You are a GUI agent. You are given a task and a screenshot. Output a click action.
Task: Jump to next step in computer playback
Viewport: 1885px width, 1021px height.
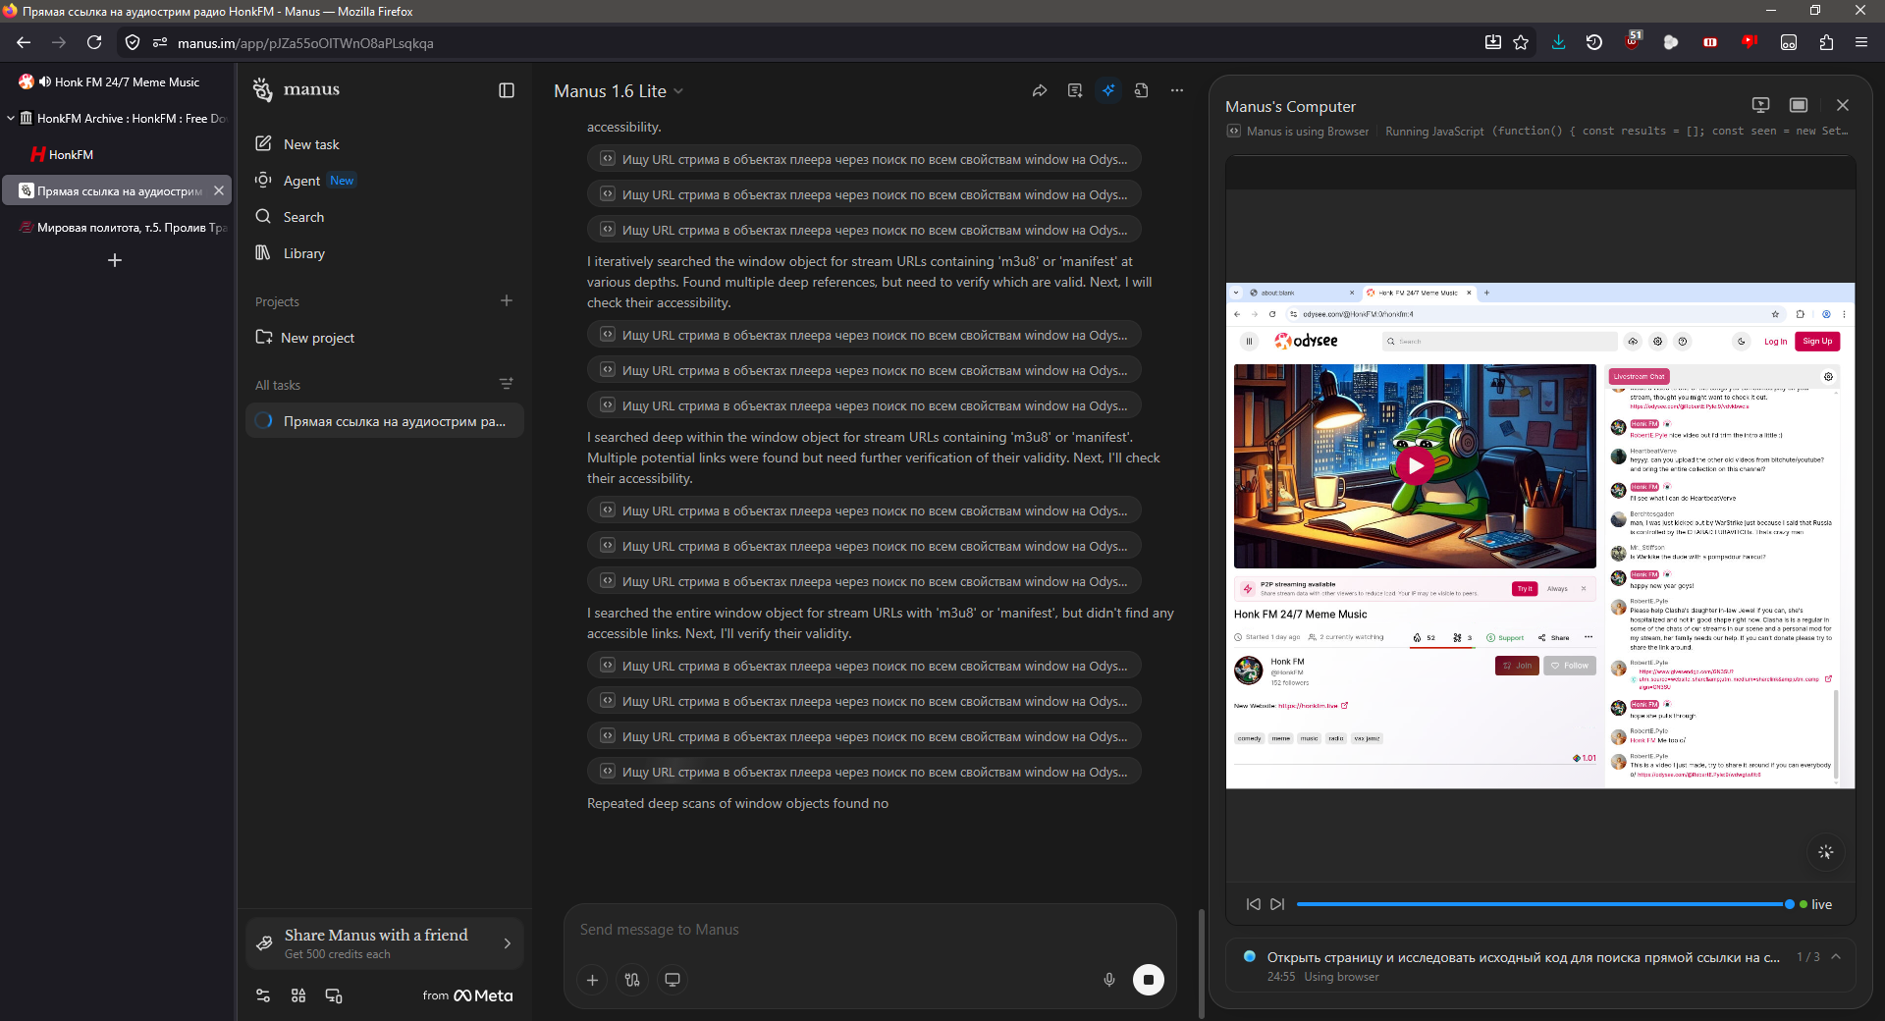pos(1277,904)
